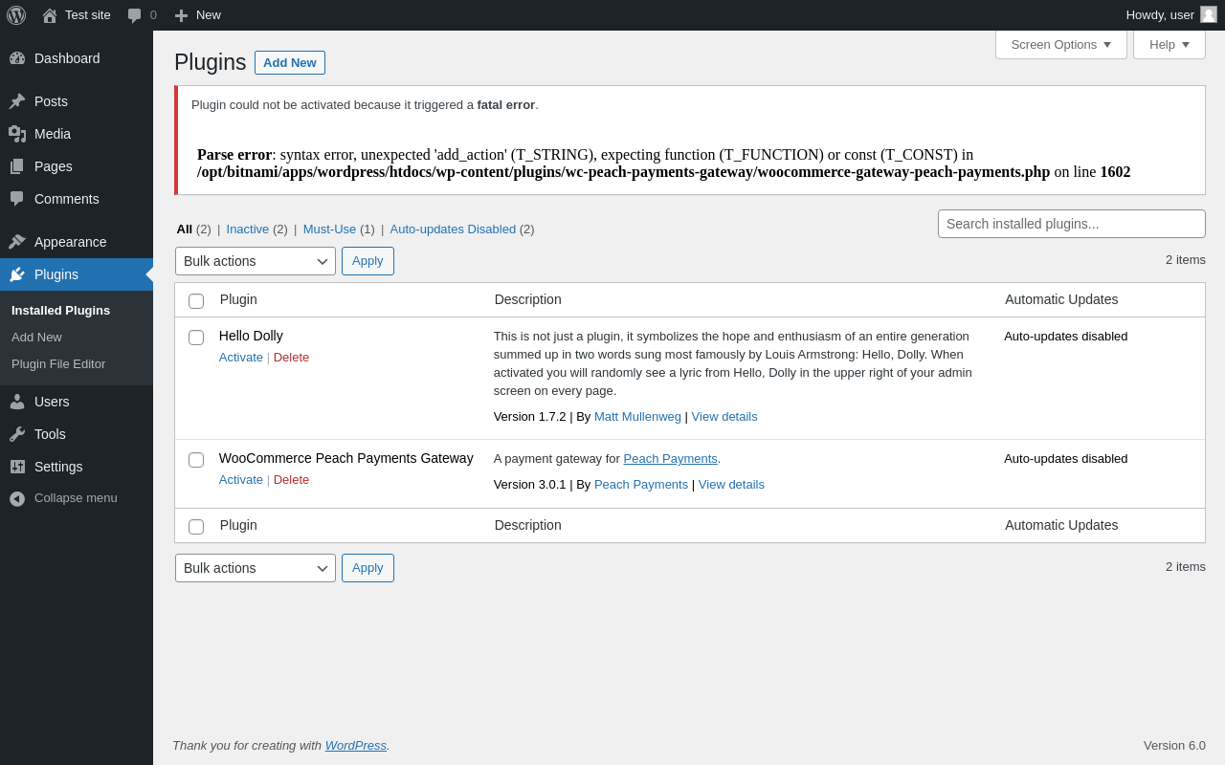Click the Users icon in sidebar
Viewport: 1225px width, 765px height.
point(17,402)
